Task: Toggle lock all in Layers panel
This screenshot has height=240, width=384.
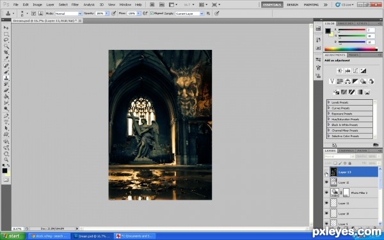Action: (349, 163)
